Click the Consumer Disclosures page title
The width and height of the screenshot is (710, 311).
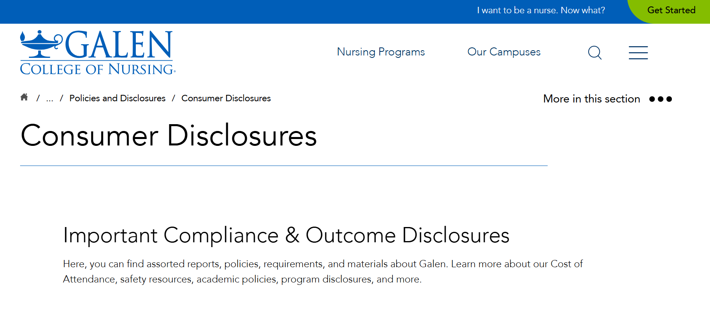click(x=169, y=136)
